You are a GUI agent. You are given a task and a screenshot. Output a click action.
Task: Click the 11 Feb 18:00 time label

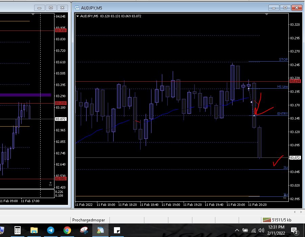click(106, 205)
